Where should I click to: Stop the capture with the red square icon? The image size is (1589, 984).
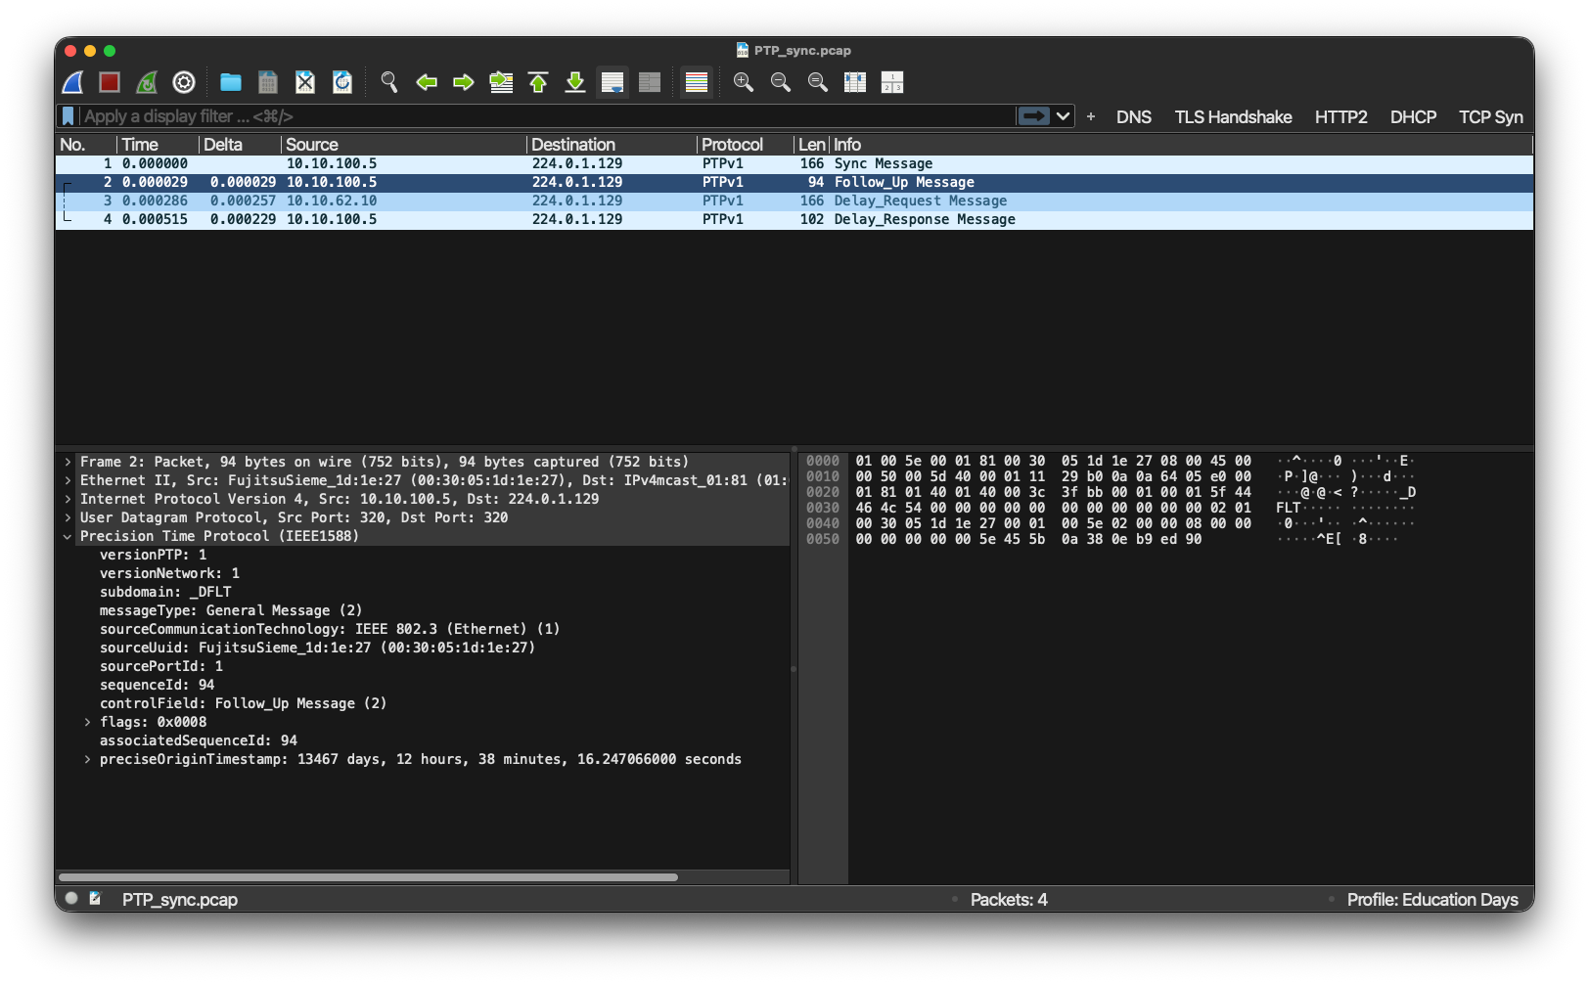(x=110, y=83)
